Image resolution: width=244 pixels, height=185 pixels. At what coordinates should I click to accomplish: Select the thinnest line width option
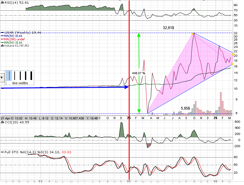pos(9,75)
